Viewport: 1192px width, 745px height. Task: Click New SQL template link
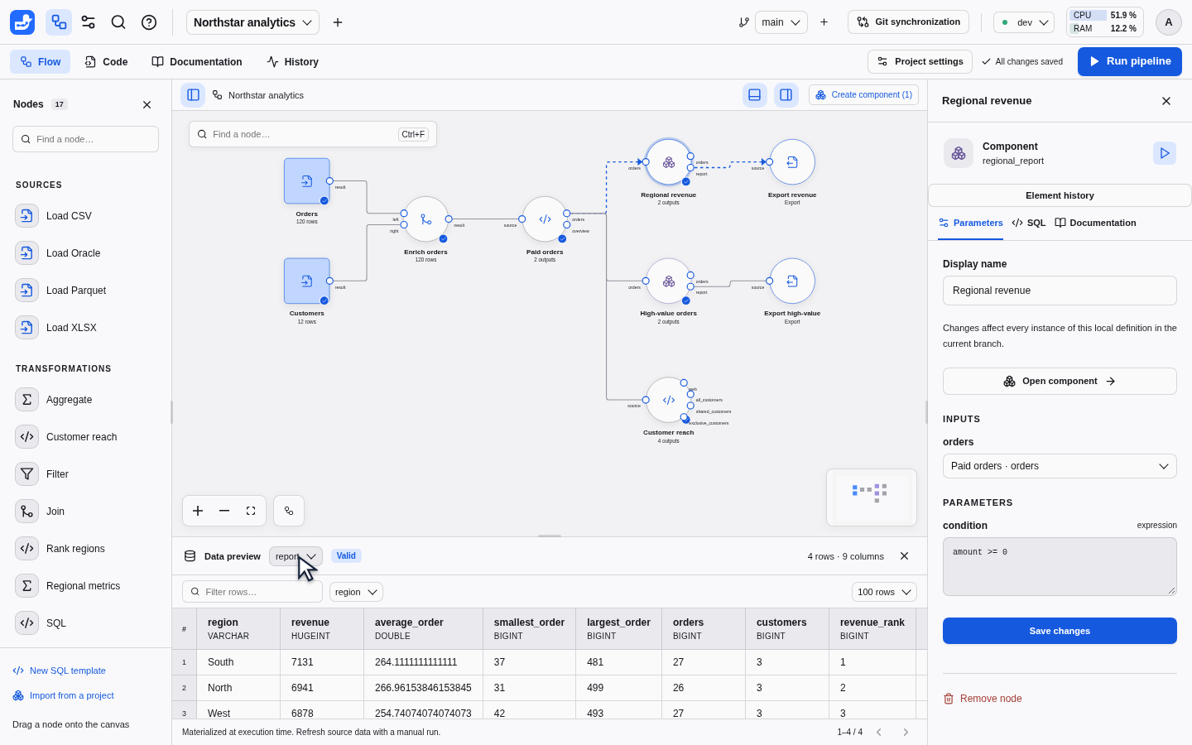tap(60, 670)
